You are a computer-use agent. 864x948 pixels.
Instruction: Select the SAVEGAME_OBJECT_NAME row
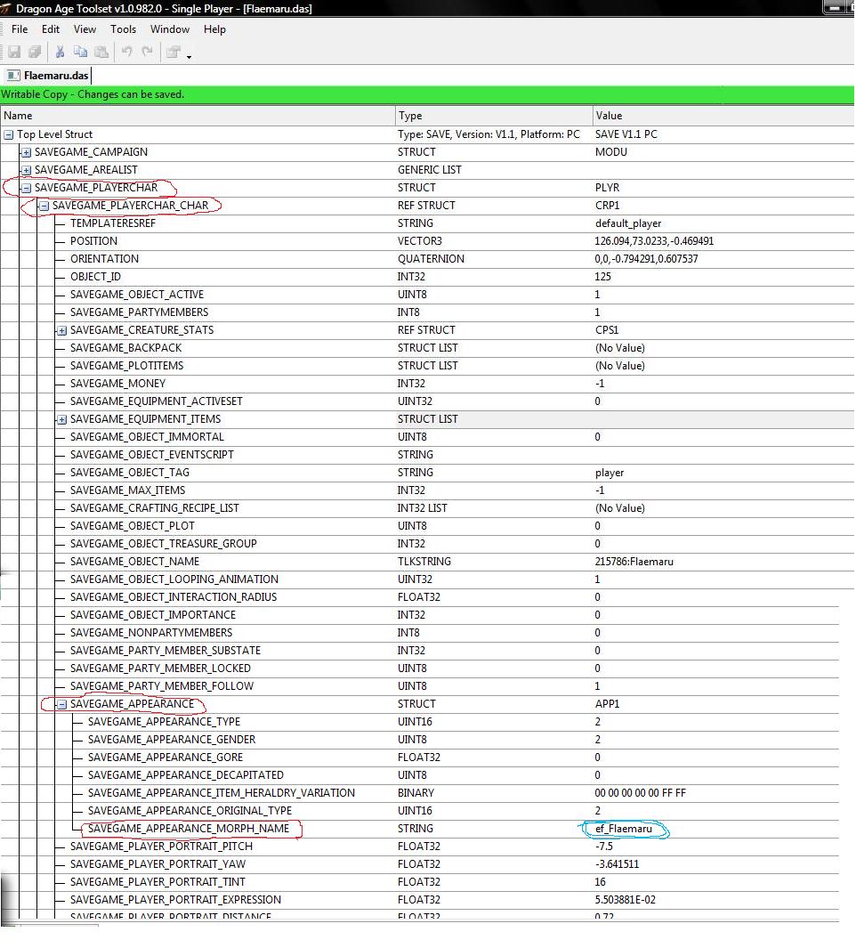point(134,562)
